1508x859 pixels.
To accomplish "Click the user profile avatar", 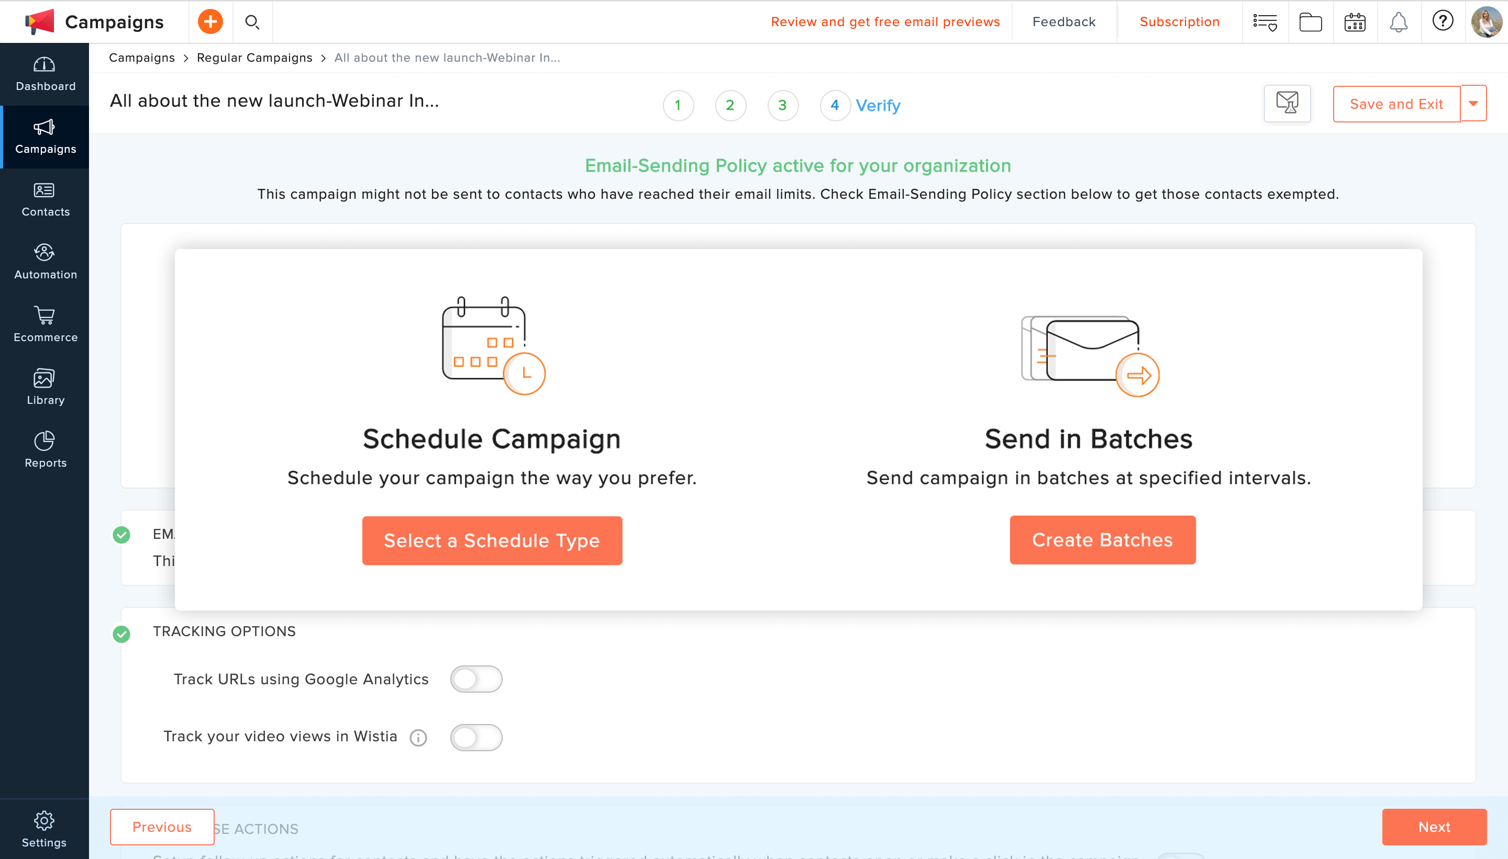I will point(1487,22).
